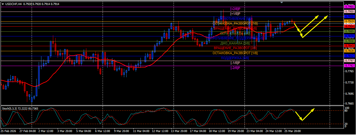Image resolution: width=356 pixels, height=135 pixels.
Task: Click the blue 0.7812 price tag
Action: pos(349,56)
